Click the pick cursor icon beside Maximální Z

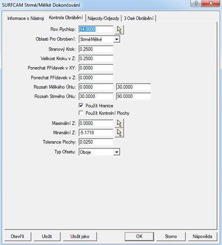pyautogui.click(x=119, y=123)
